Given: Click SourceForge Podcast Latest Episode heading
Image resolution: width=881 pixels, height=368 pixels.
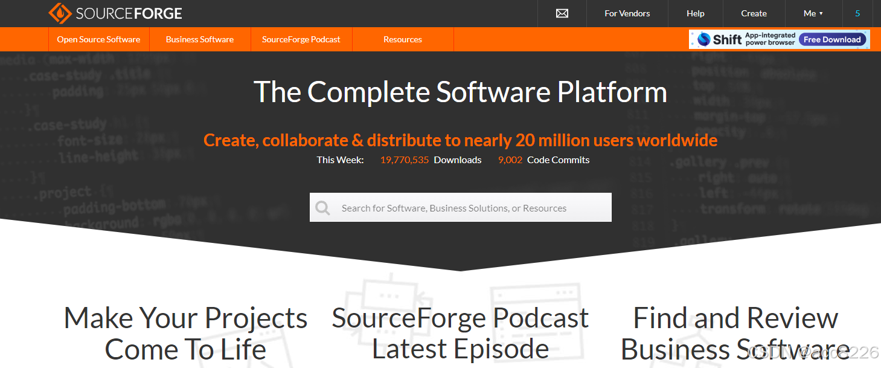Looking at the screenshot, I should click(x=460, y=334).
